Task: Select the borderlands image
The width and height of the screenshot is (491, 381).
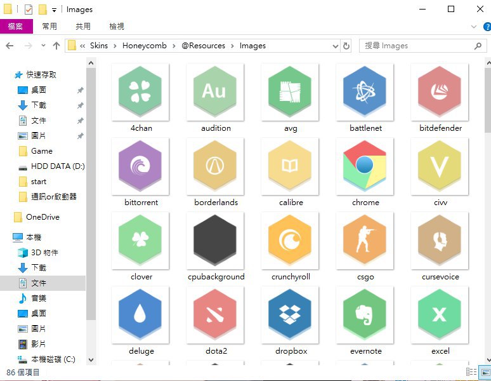Action: 215,166
